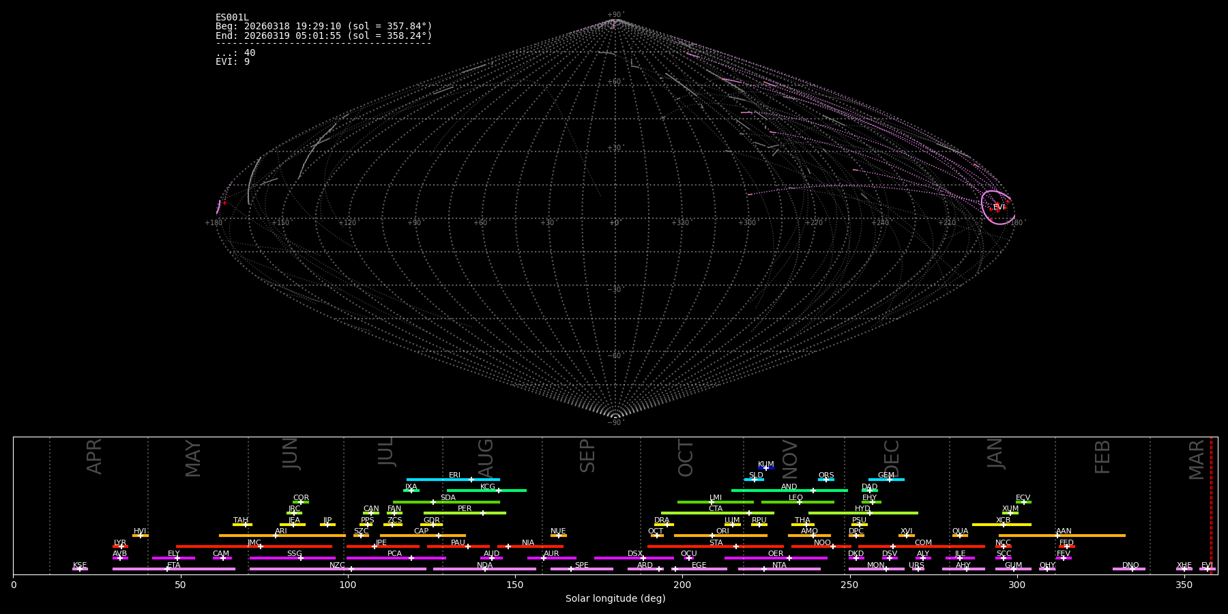Click the KUM shower label

[766, 464]
